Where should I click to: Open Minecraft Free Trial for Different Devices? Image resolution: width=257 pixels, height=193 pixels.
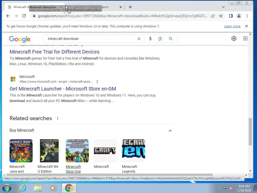(54, 52)
